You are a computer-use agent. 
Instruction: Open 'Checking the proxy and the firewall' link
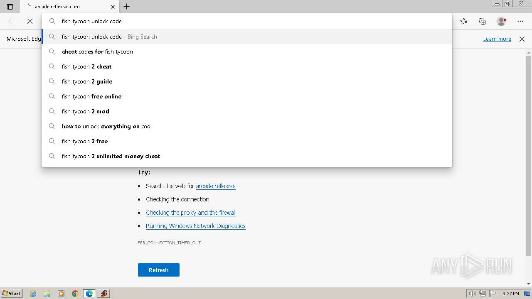tap(191, 213)
